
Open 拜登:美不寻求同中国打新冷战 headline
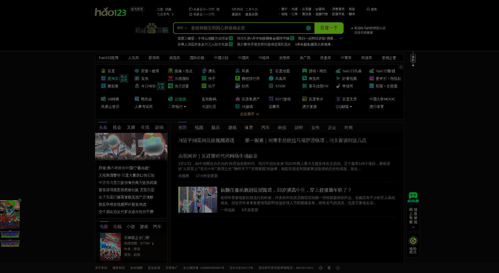point(124,168)
